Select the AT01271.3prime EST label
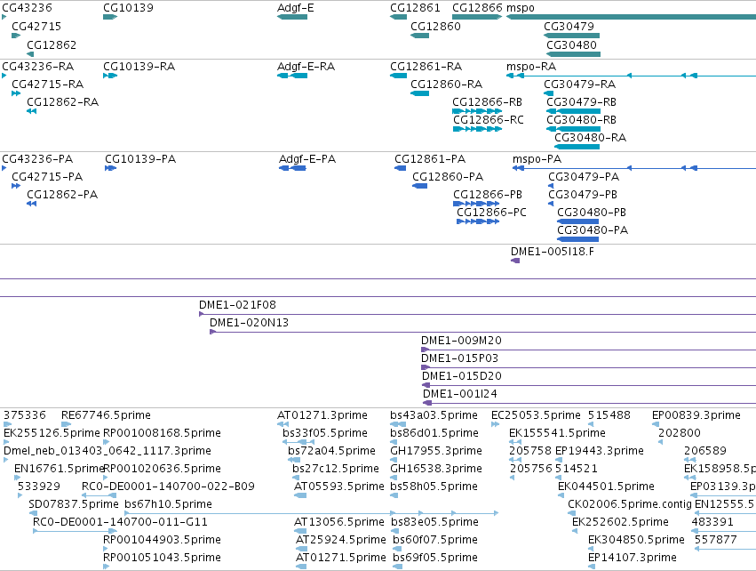The height and width of the screenshot is (571, 756). [322, 415]
